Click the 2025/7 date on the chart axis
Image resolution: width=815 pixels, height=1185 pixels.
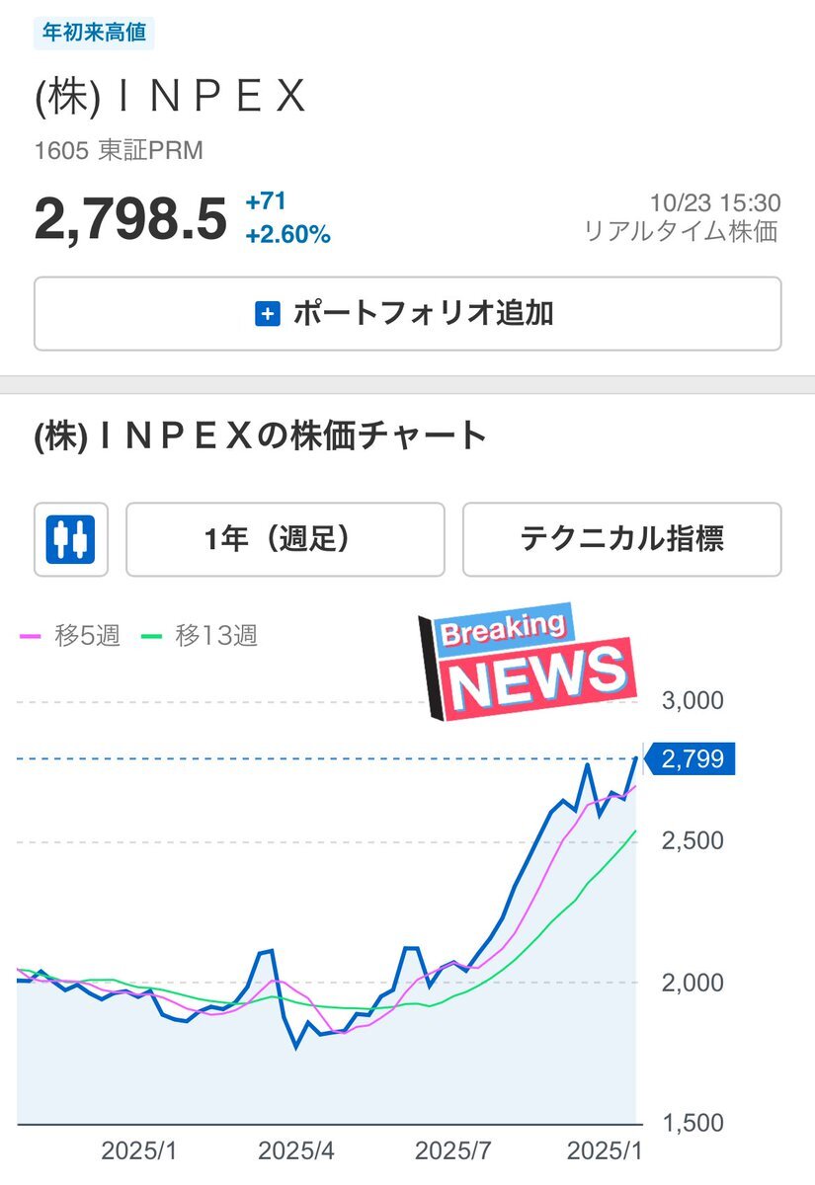[x=453, y=1151]
